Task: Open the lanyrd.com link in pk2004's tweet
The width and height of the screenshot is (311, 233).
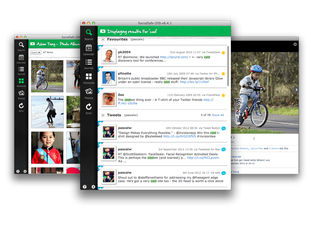Action: 174,57
